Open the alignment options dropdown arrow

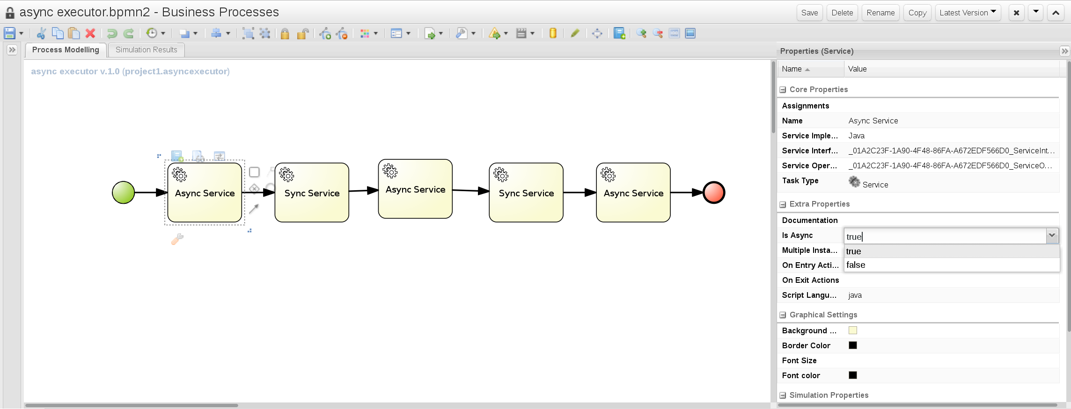pos(228,34)
